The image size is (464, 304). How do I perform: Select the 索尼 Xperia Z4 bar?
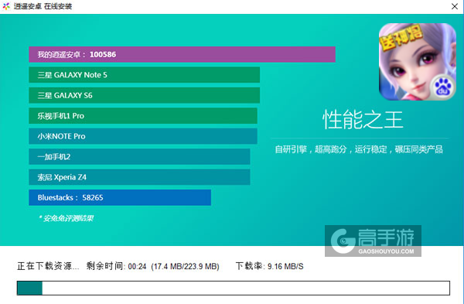[x=139, y=177]
